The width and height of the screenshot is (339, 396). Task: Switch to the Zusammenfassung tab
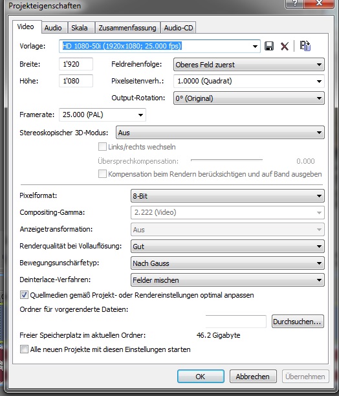[x=127, y=28]
